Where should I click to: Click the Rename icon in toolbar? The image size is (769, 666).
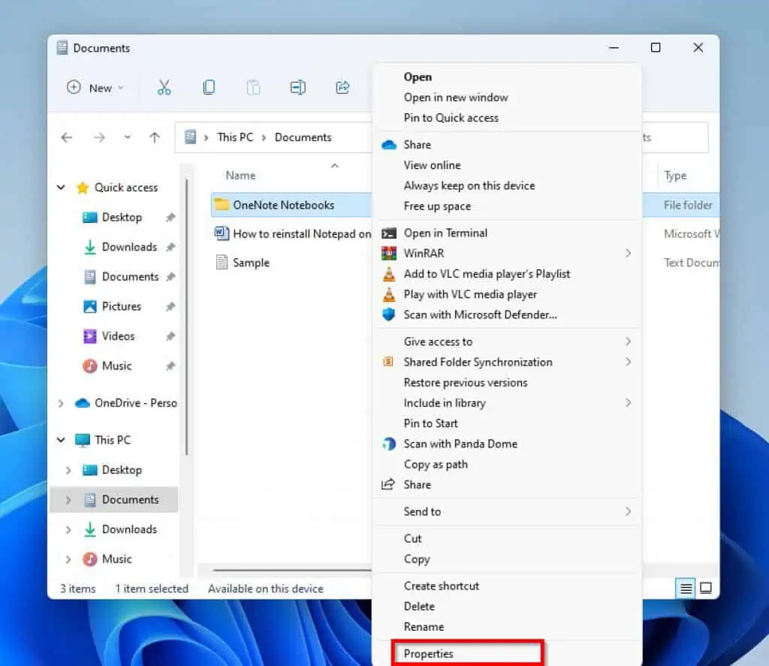tap(298, 88)
